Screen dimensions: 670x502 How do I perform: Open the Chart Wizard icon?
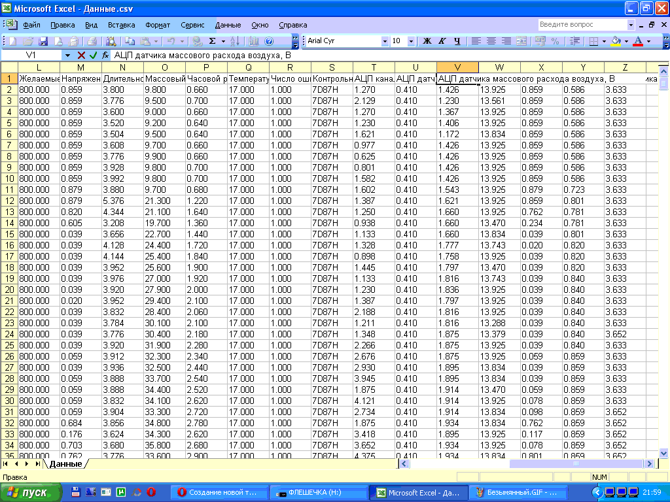[254, 41]
